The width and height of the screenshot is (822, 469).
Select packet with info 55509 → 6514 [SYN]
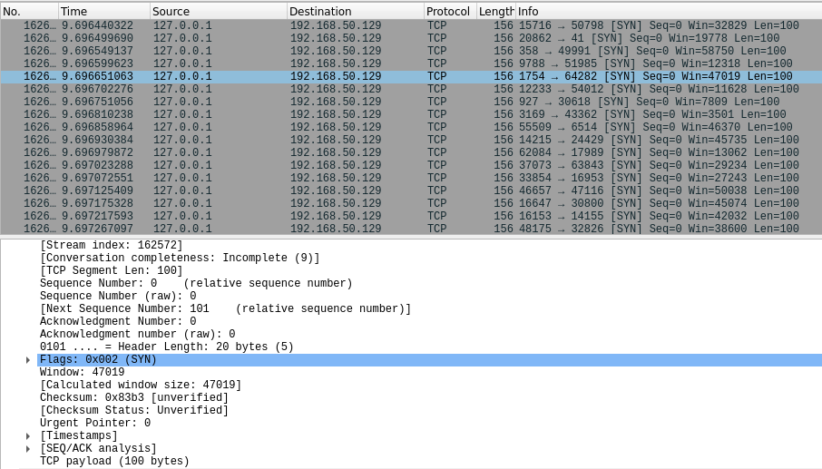coord(411,127)
